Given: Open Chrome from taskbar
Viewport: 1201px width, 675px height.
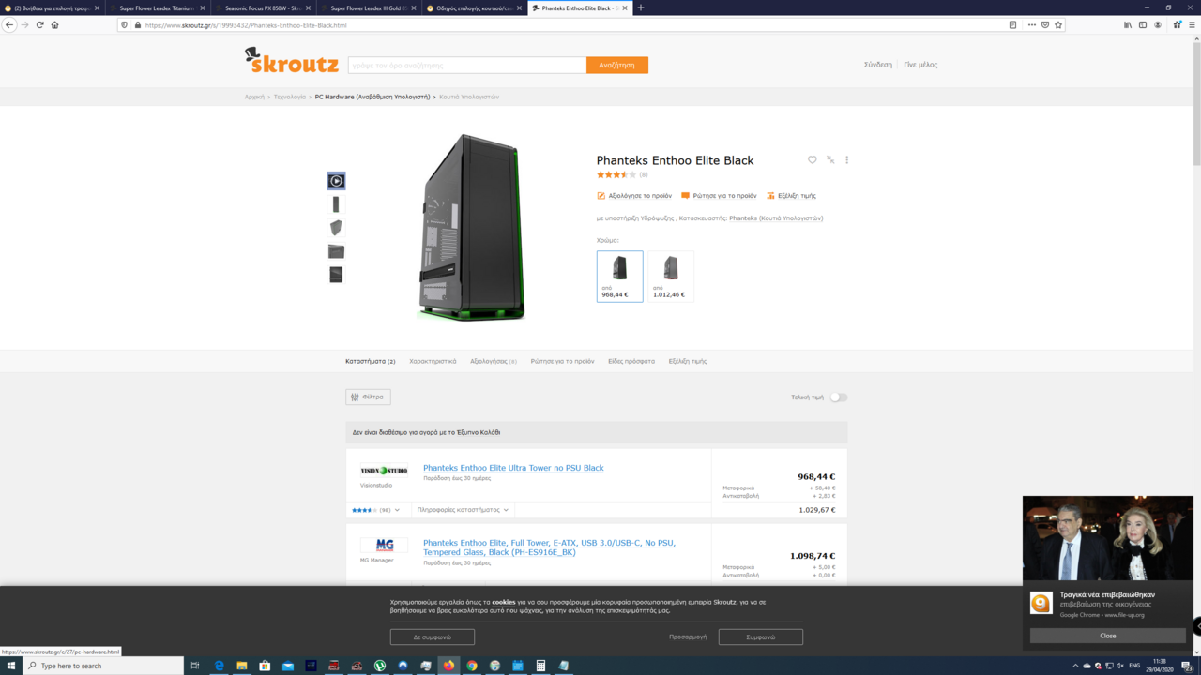Looking at the screenshot, I should pyautogui.click(x=472, y=666).
